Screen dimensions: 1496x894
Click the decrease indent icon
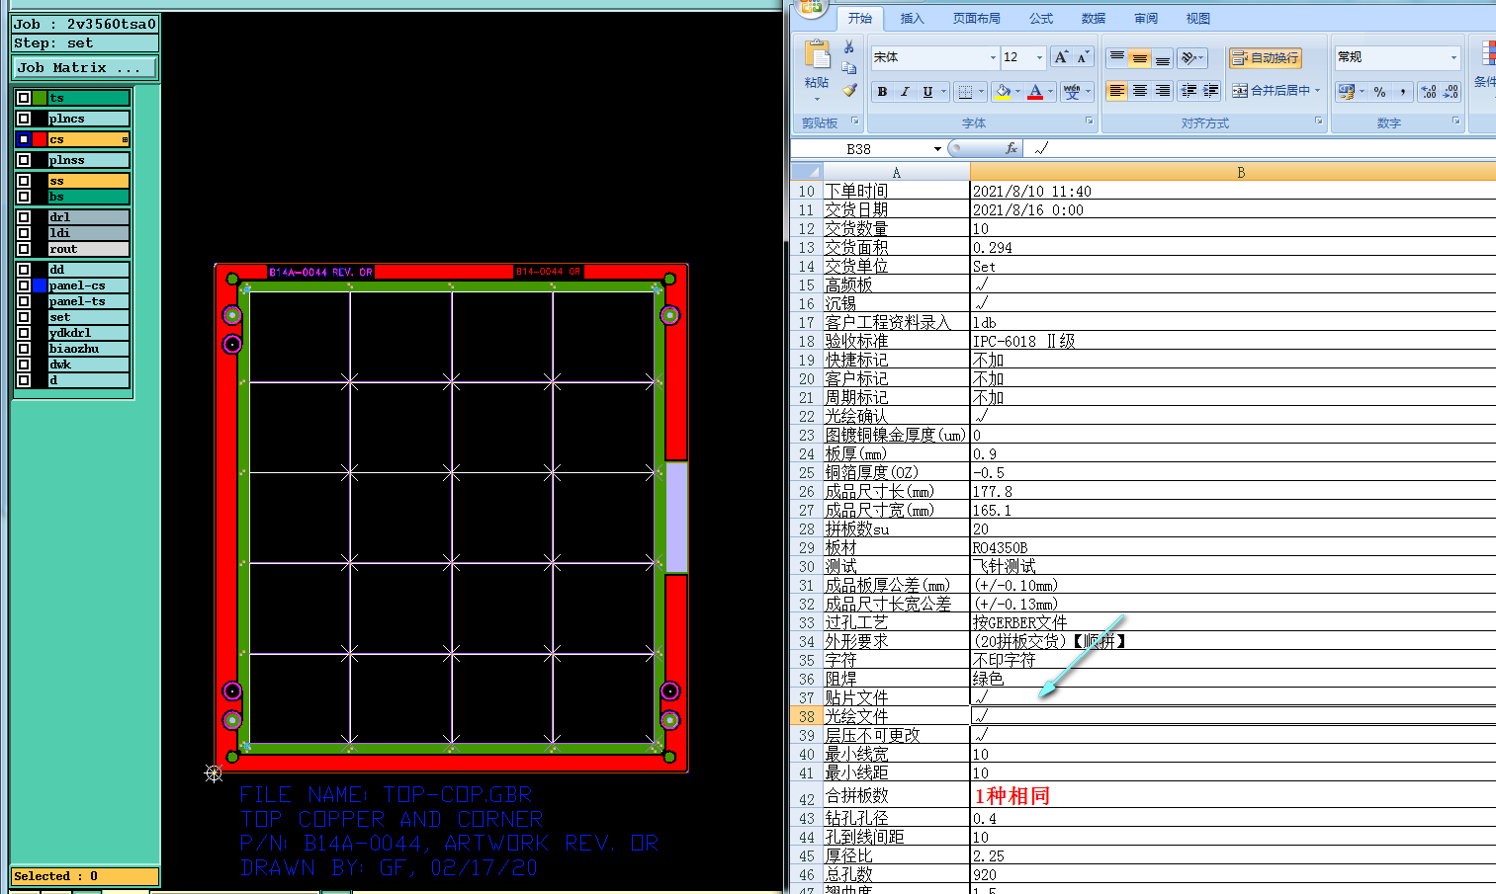(1188, 91)
